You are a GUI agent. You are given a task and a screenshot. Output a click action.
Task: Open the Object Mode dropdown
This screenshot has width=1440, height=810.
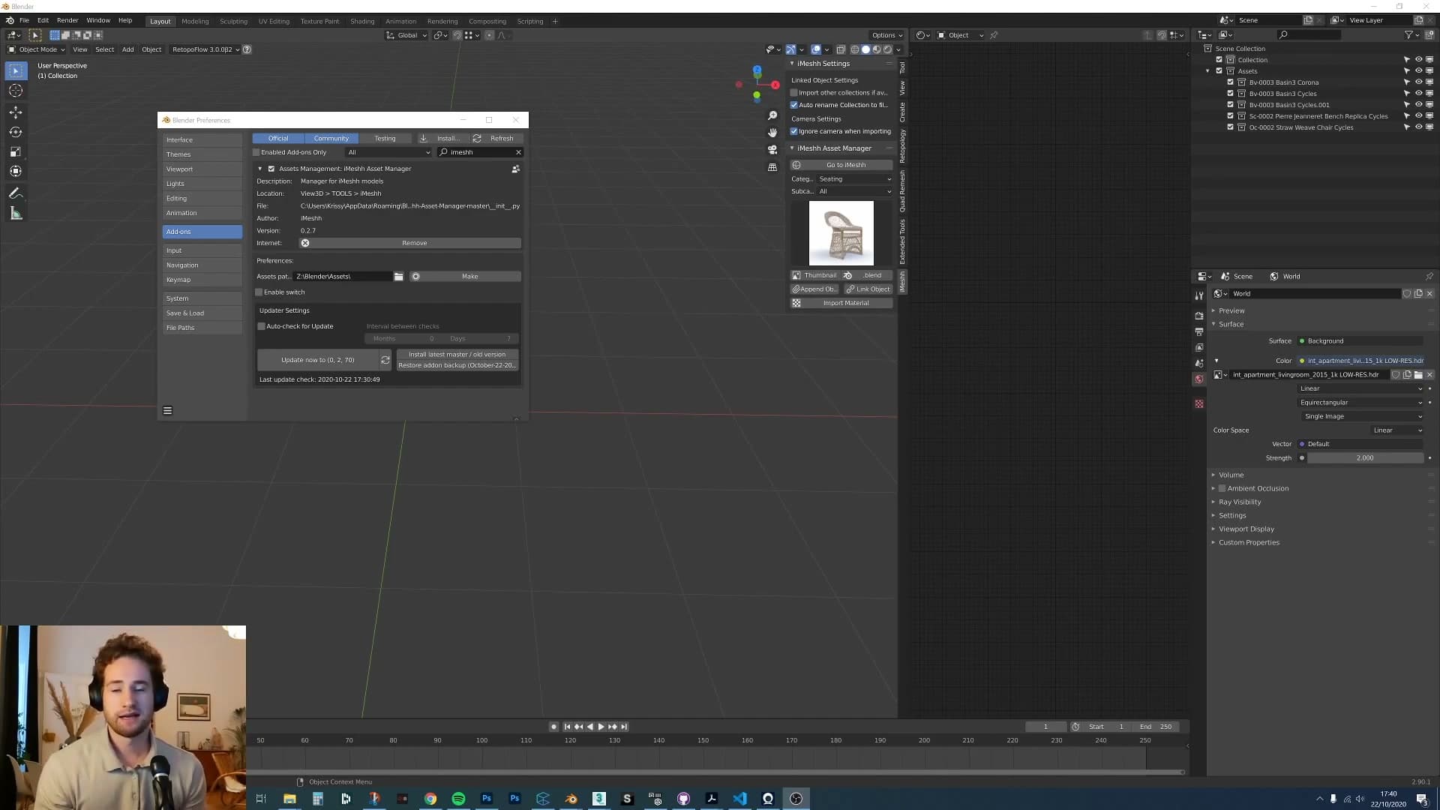click(37, 49)
